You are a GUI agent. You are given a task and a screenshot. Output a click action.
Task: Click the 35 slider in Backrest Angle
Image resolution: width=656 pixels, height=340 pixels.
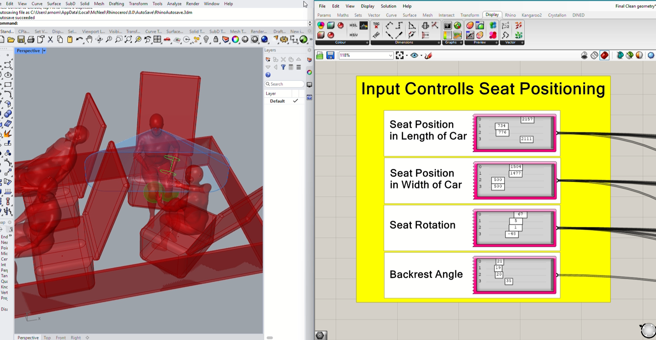click(508, 281)
